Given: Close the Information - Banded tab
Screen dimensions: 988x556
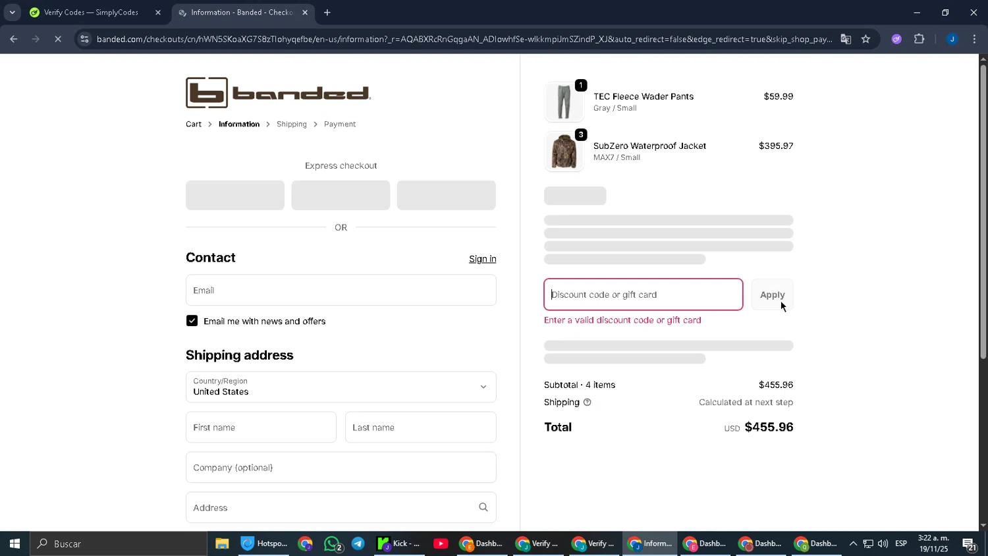Looking at the screenshot, I should (x=305, y=13).
